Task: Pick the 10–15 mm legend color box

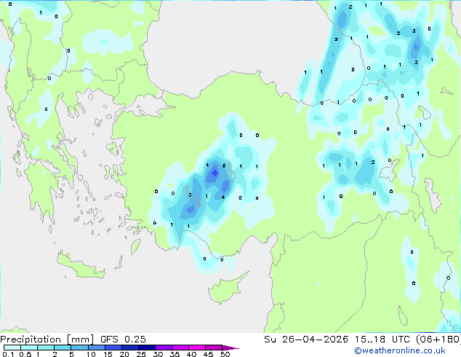Action: (x=97, y=348)
